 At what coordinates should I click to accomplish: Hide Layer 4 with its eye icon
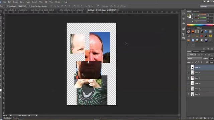189,78
